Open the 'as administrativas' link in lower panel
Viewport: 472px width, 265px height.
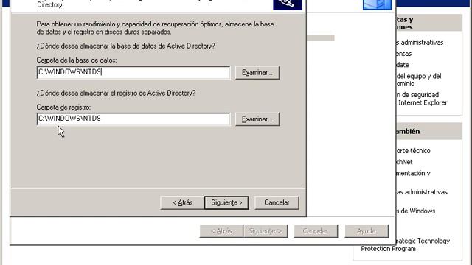click(x=422, y=192)
